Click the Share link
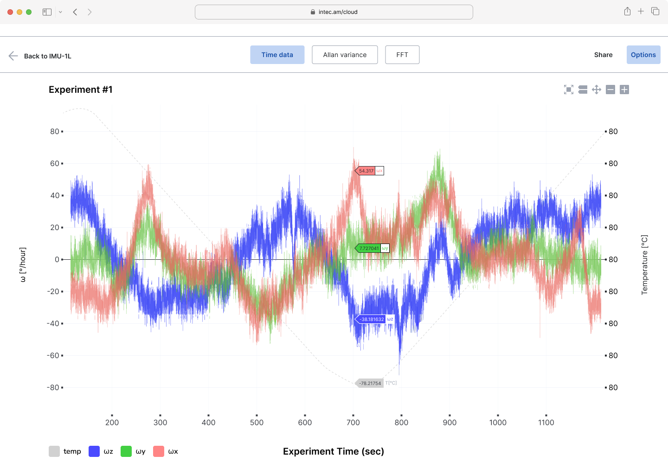Viewport: 668px width, 475px height. pyautogui.click(x=603, y=55)
